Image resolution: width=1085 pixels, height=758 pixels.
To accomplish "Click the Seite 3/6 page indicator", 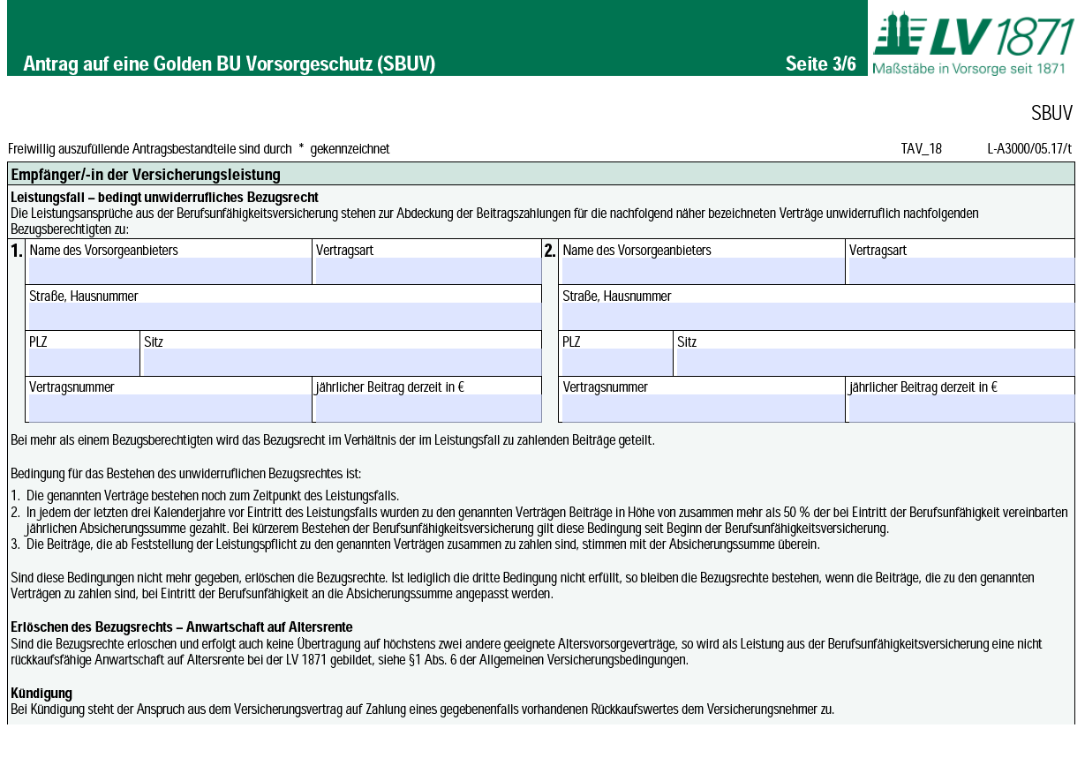I will 821,64.
